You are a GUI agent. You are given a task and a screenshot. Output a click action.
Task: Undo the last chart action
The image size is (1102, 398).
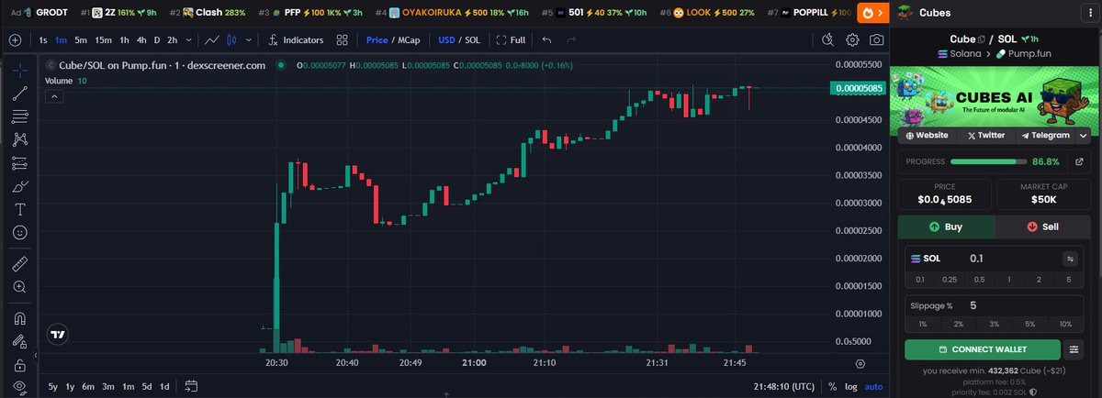click(547, 40)
